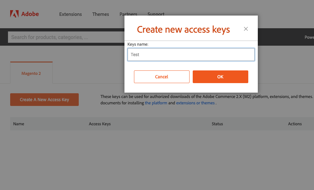Click the red Adobe logo icon
Image resolution: width=314 pixels, height=190 pixels.
click(14, 14)
